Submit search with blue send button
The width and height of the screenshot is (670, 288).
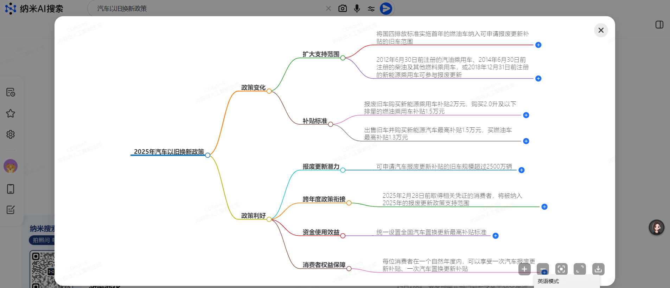click(386, 8)
